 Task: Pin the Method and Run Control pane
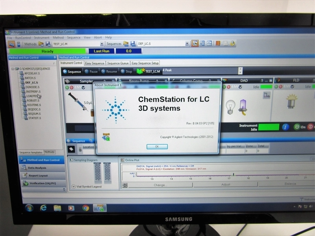[x=55, y=57]
